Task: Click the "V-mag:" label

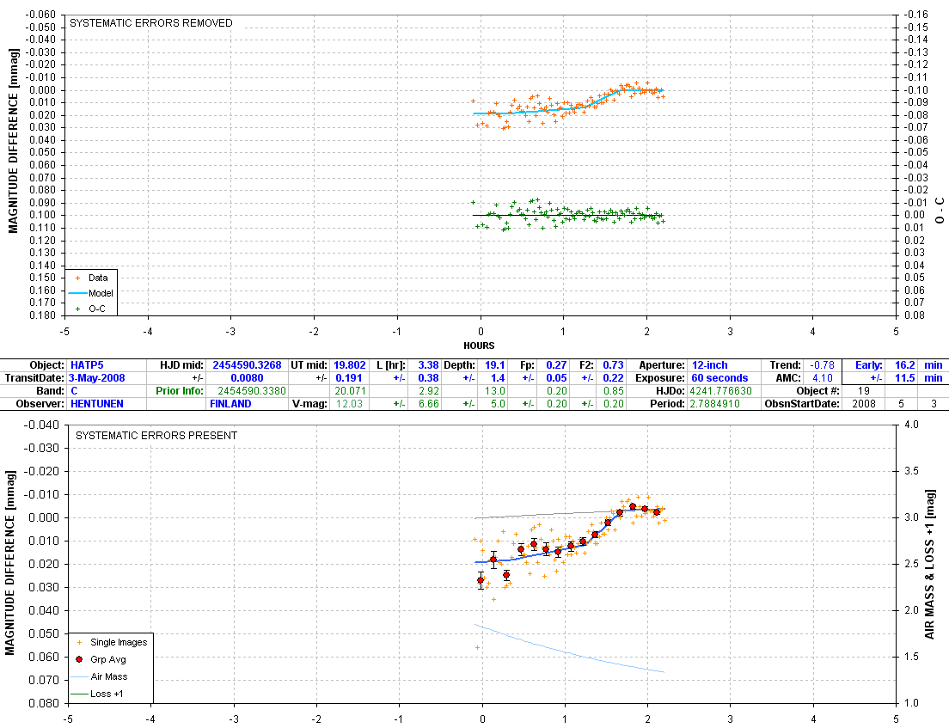Action: click(309, 404)
